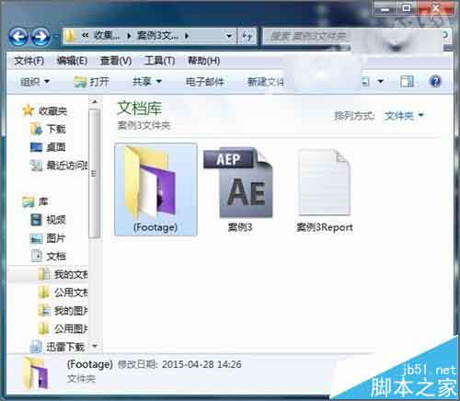Click the navigation pane scrollbar thumb
This screenshot has height=401, width=460.
pyautogui.click(x=95, y=174)
